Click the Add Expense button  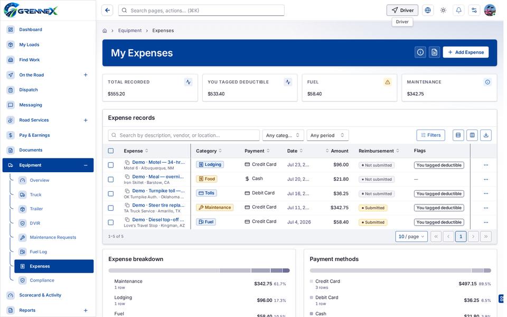pyautogui.click(x=466, y=52)
